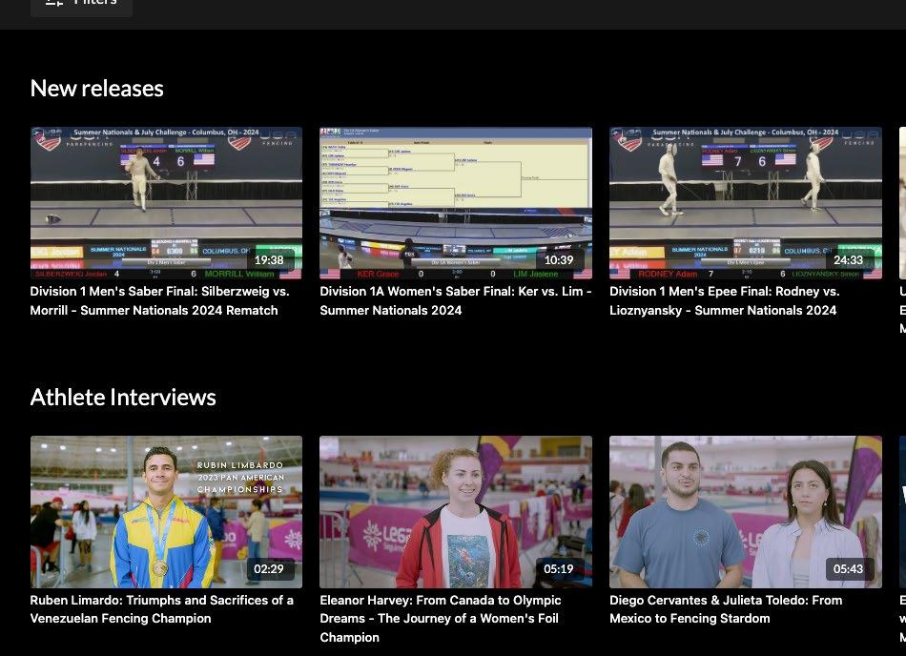Open Eleanor Harvey interview thumbnail

click(x=456, y=512)
